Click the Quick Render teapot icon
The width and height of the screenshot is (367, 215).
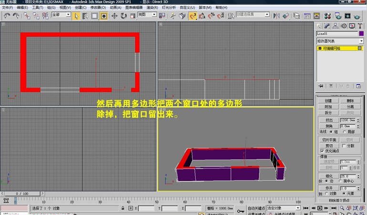[357, 16]
